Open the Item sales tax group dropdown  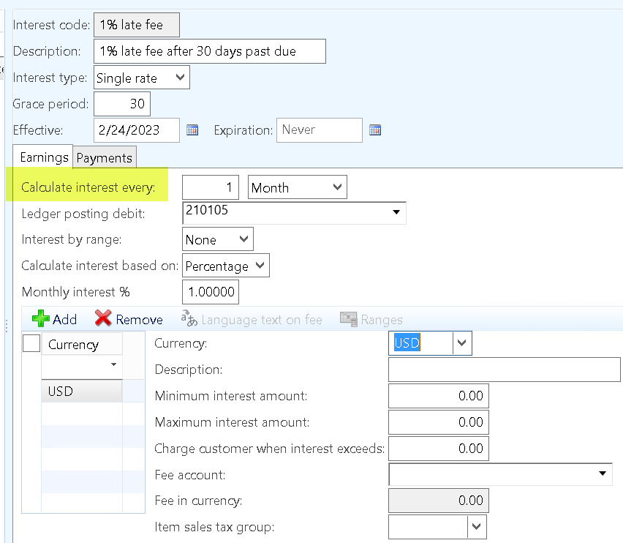pos(477,526)
